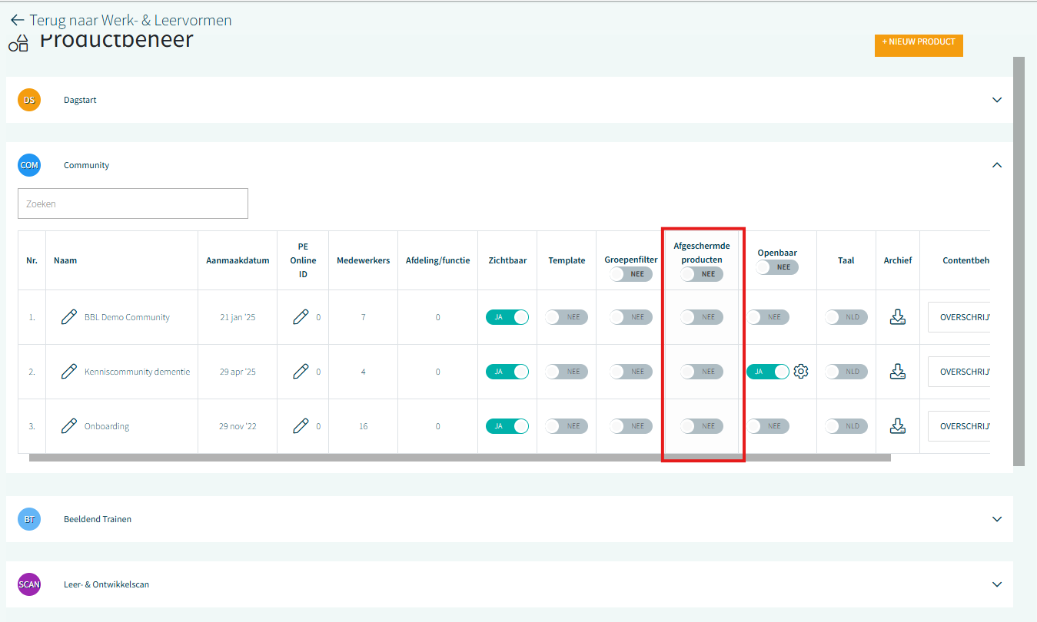The image size is (1037, 622).
Task: Collapse the Community section
Action: pyautogui.click(x=997, y=165)
